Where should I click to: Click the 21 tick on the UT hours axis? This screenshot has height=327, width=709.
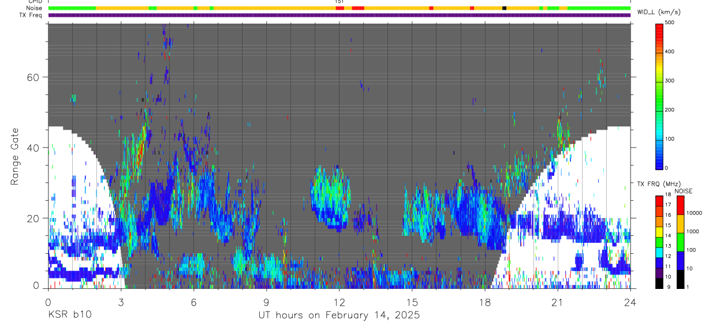[557, 302]
